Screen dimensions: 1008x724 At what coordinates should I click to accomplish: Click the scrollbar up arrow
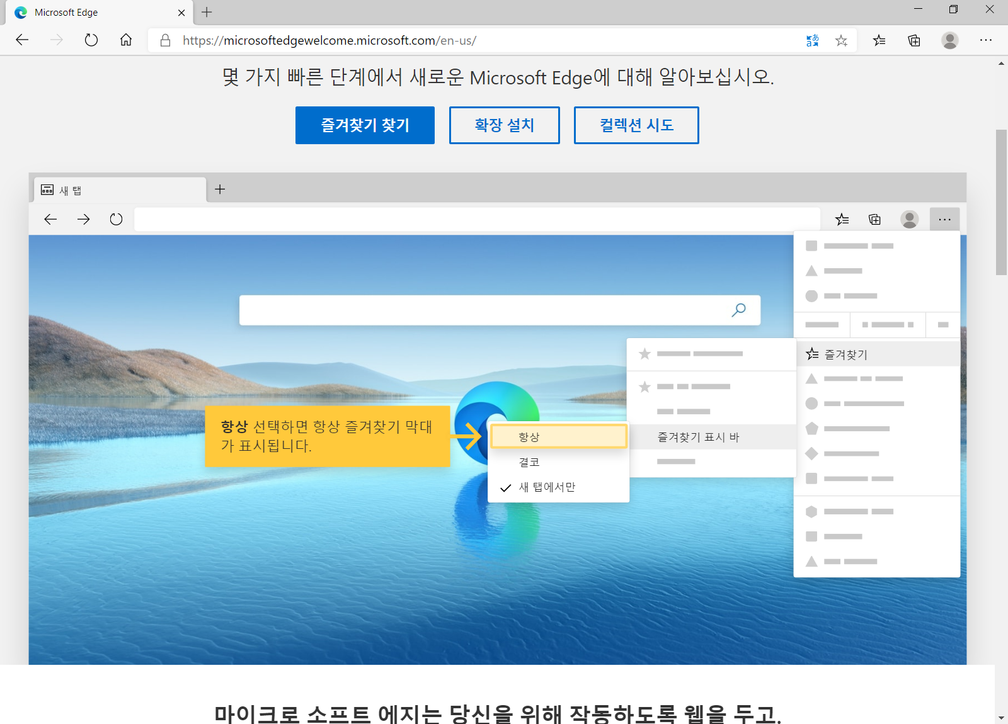tap(1001, 64)
